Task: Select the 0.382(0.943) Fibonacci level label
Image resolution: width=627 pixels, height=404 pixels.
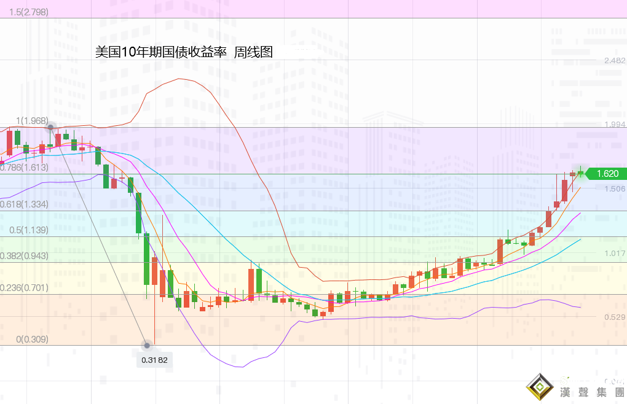Action: coord(25,255)
